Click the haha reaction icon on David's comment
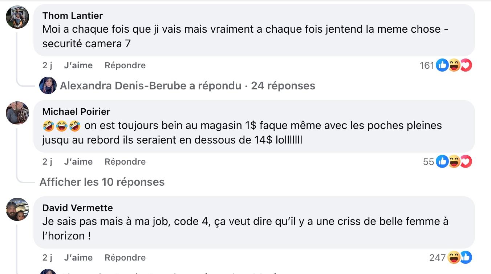491x274 pixels. pos(454,258)
